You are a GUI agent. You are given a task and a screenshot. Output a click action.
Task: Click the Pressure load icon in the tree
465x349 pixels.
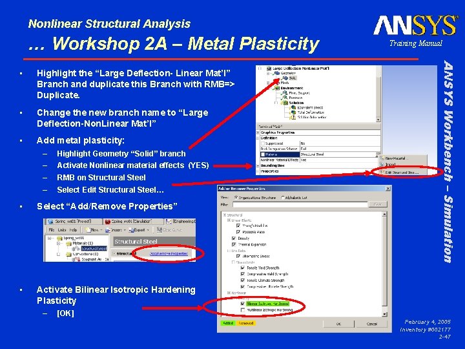tap(285, 98)
